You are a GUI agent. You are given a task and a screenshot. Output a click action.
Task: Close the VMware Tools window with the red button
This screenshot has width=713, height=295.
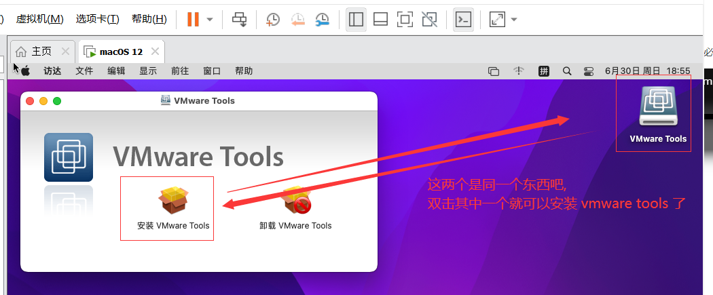30,101
